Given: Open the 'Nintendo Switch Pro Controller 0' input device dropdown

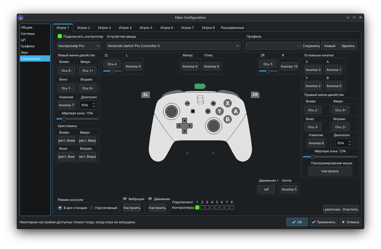Looking at the screenshot, I should 173,46.
